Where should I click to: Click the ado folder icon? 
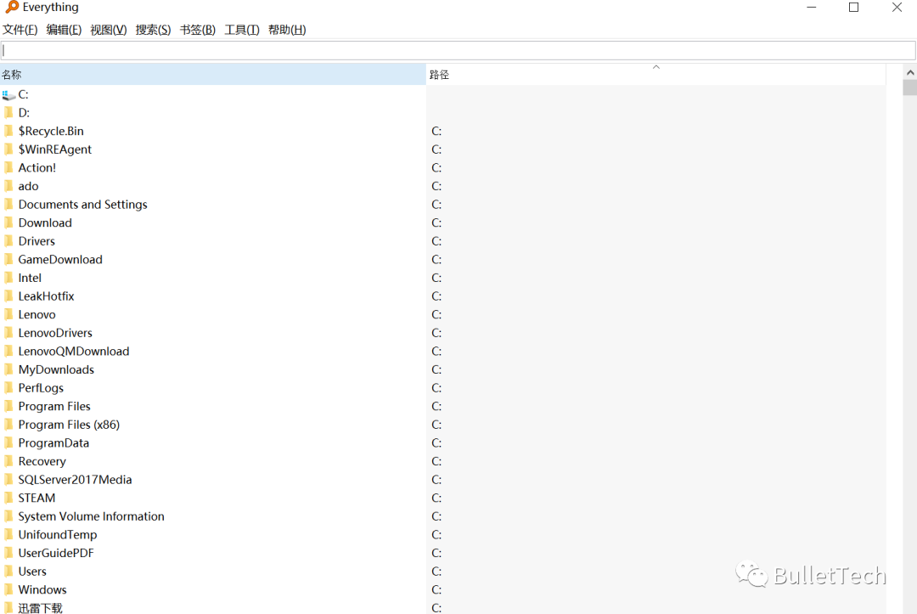8,186
